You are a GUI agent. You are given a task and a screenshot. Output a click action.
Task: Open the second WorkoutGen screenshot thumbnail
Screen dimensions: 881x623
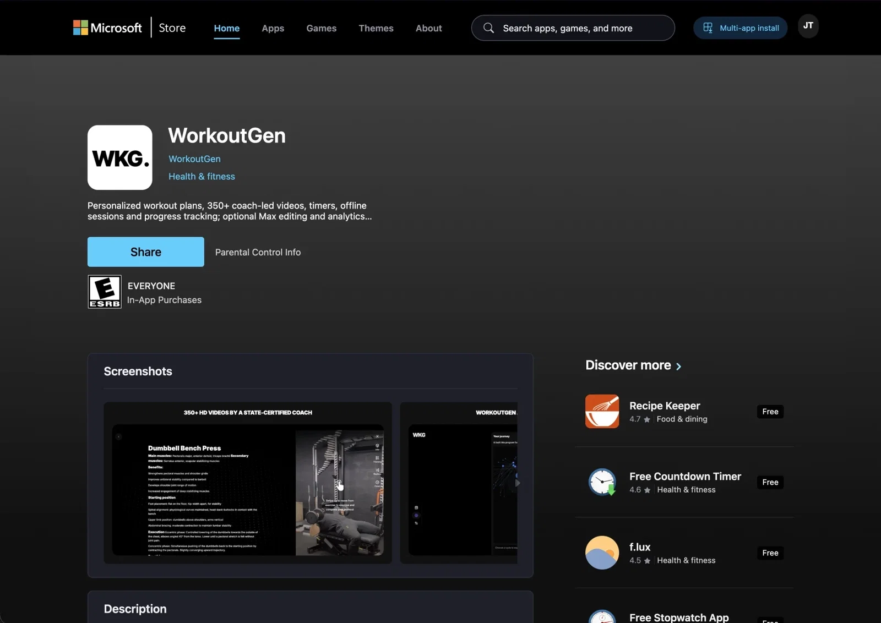pyautogui.click(x=458, y=483)
